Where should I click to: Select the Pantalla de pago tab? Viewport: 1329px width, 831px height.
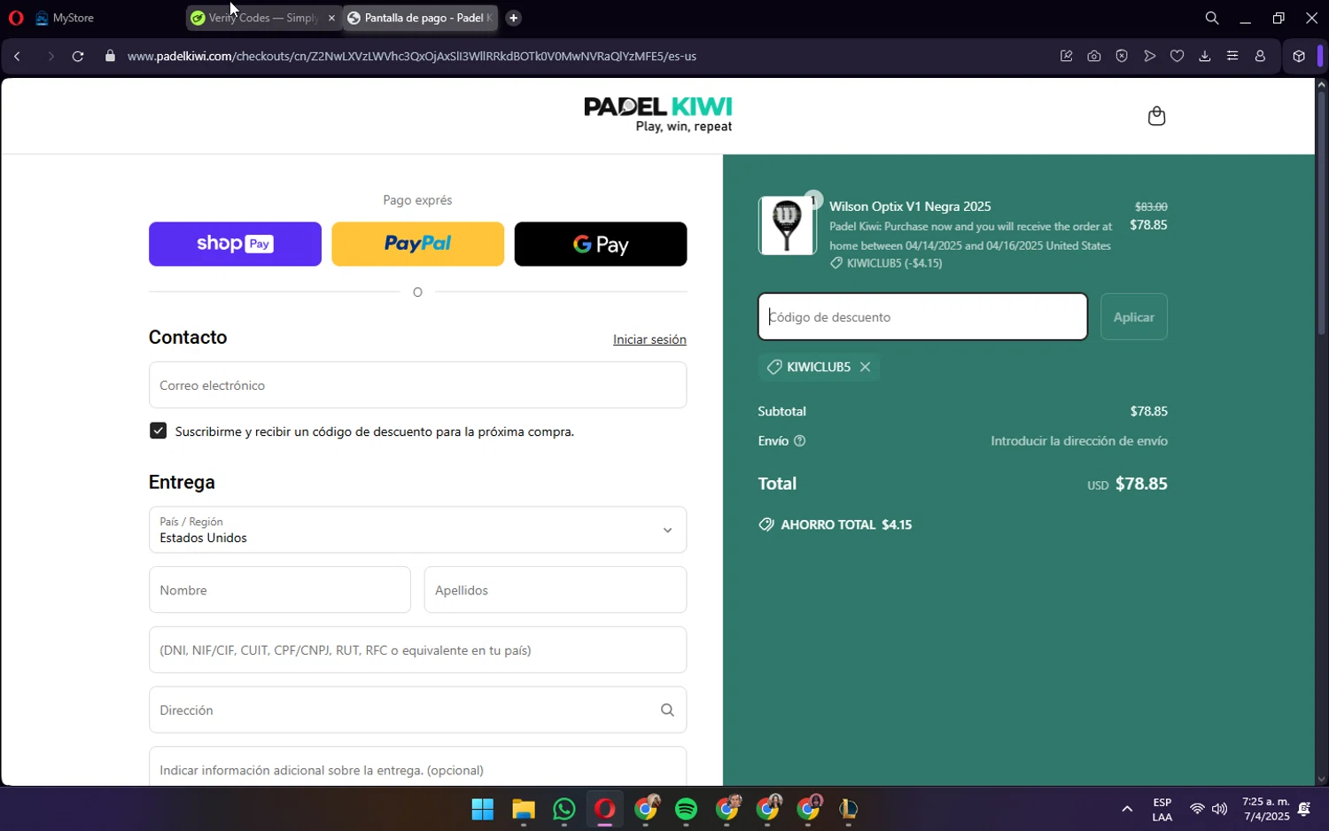click(x=420, y=18)
